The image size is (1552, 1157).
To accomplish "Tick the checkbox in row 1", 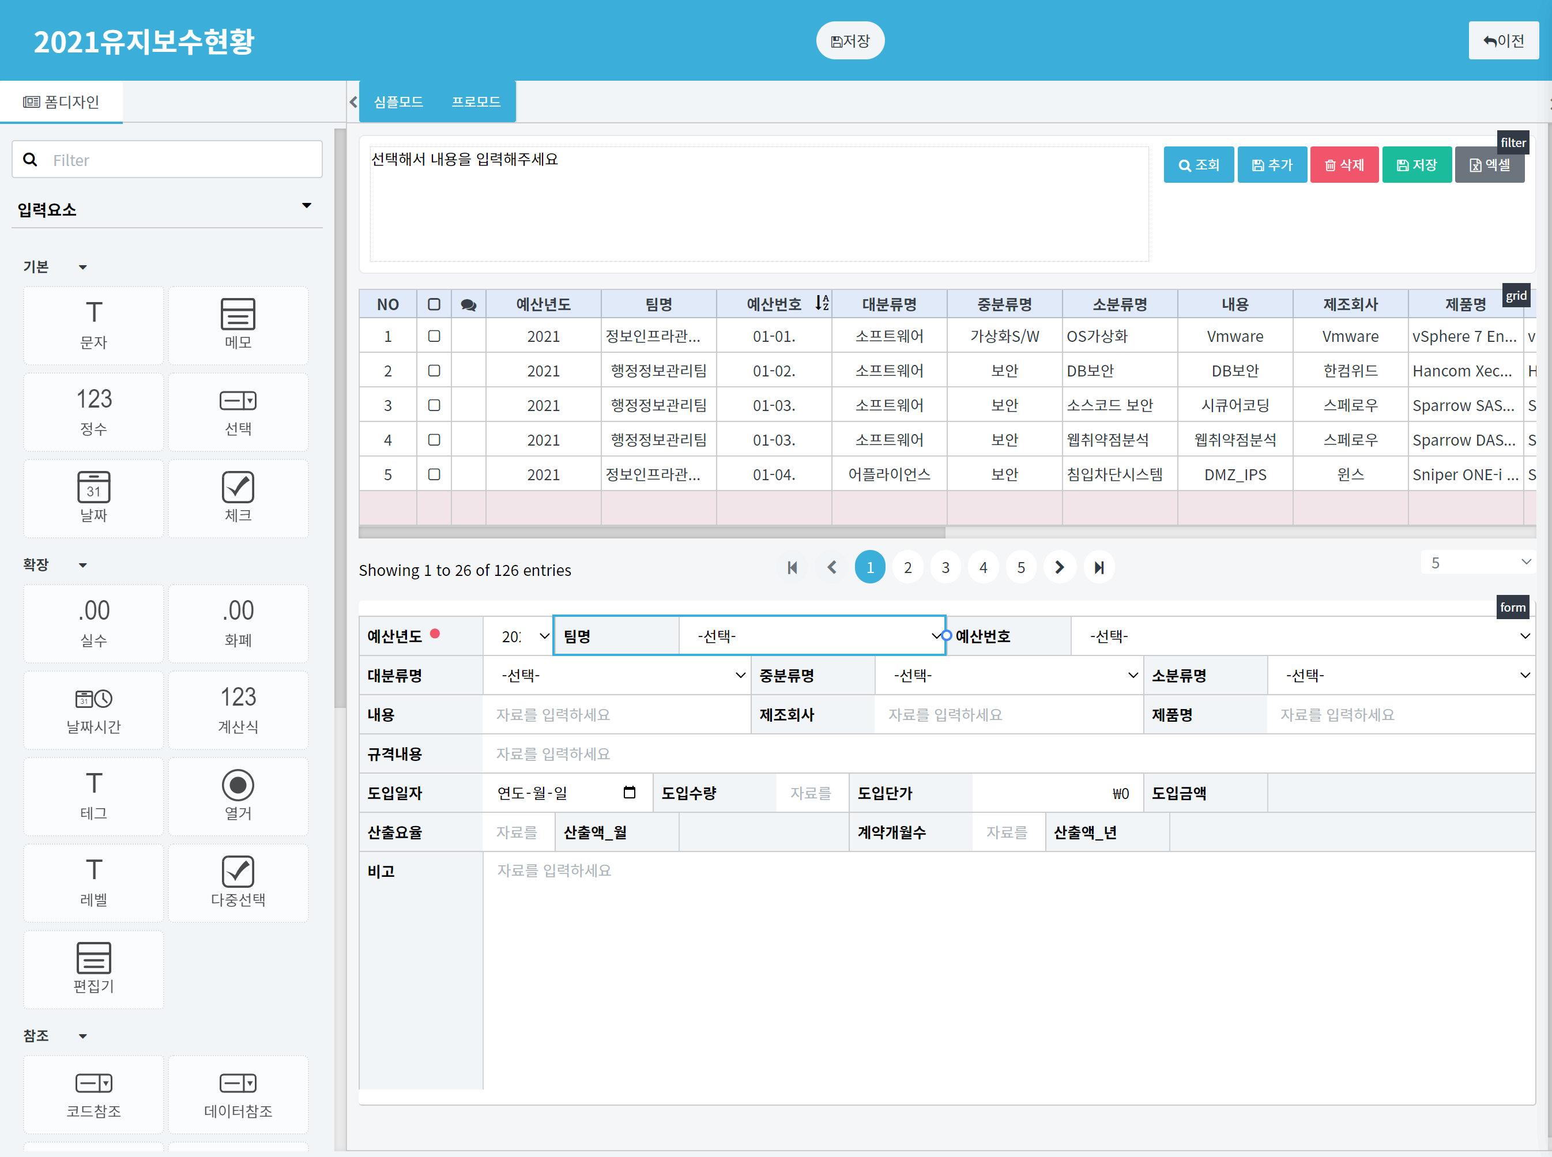I will coord(434,336).
